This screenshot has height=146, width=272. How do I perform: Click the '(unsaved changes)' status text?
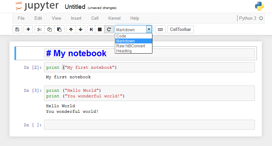point(102,8)
